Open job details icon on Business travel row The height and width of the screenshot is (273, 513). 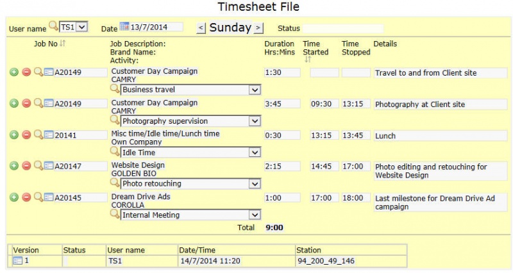[x=49, y=72]
